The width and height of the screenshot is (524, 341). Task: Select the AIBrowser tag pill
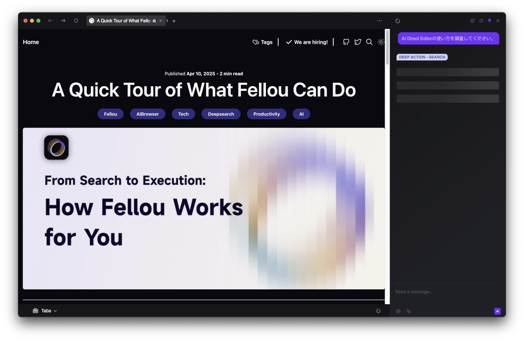pos(148,114)
